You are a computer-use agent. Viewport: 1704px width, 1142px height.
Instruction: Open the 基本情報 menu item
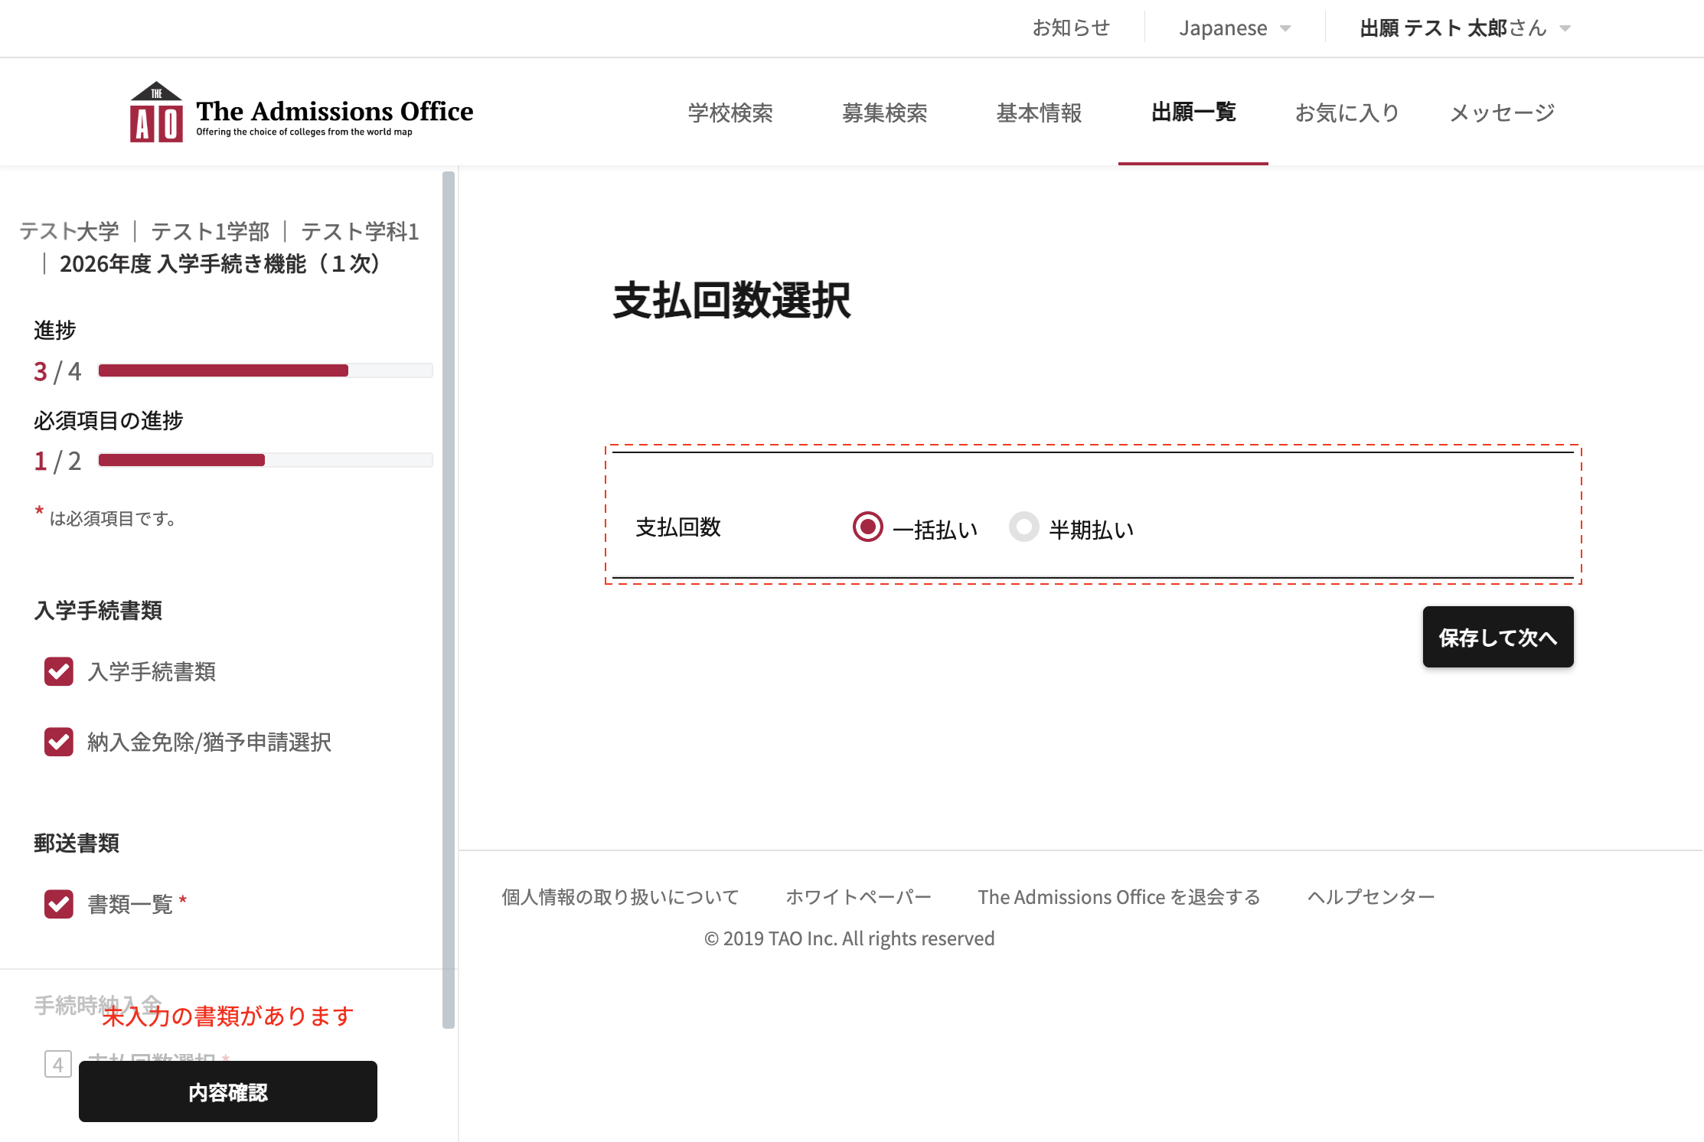coord(1039,113)
